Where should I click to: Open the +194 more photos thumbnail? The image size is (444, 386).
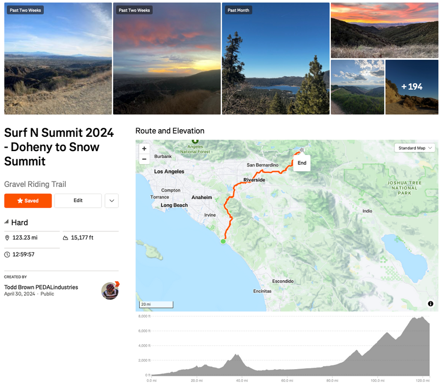[x=411, y=87]
